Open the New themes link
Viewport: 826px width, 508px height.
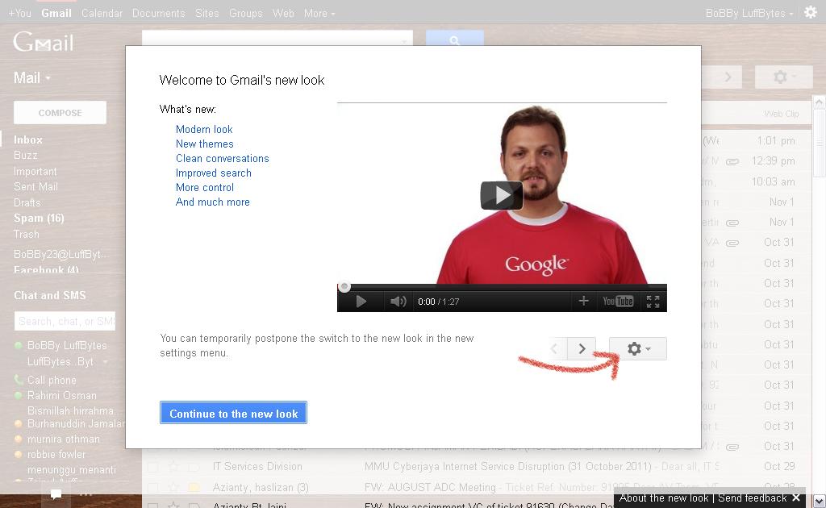click(x=204, y=144)
